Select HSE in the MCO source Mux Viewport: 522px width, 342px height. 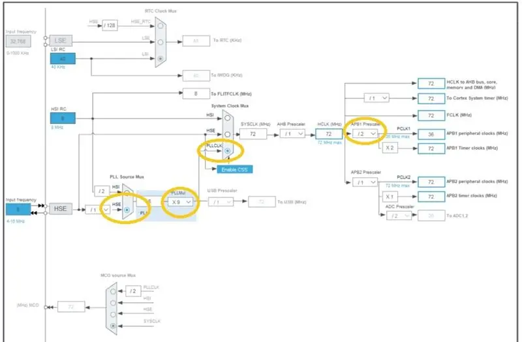pyautogui.click(x=113, y=315)
